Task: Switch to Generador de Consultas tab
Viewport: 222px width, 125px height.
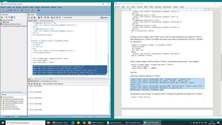Action: point(46,21)
